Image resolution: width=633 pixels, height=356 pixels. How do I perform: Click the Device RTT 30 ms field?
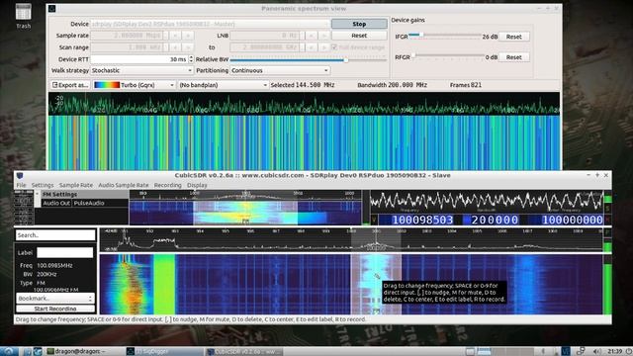pos(139,59)
